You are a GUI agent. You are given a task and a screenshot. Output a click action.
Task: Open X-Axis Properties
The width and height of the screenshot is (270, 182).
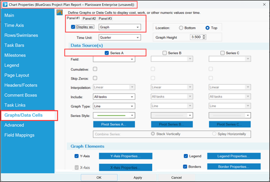point(126,168)
